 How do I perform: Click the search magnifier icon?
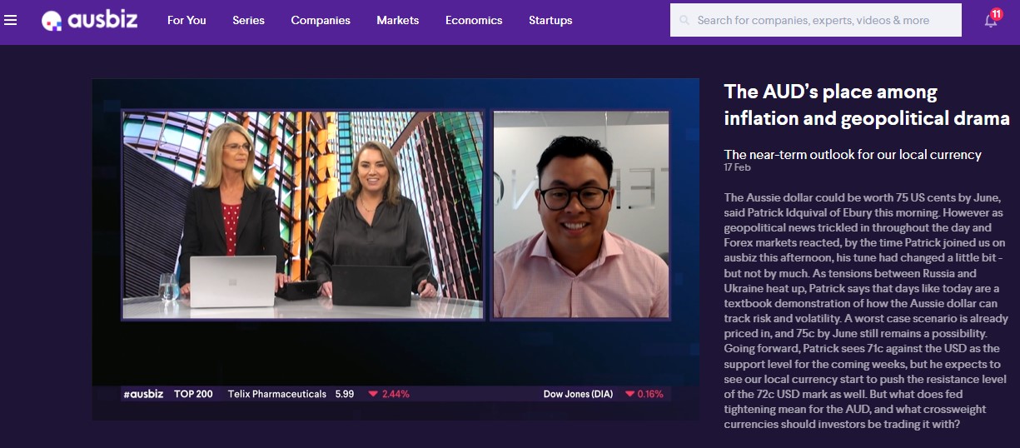(x=684, y=20)
